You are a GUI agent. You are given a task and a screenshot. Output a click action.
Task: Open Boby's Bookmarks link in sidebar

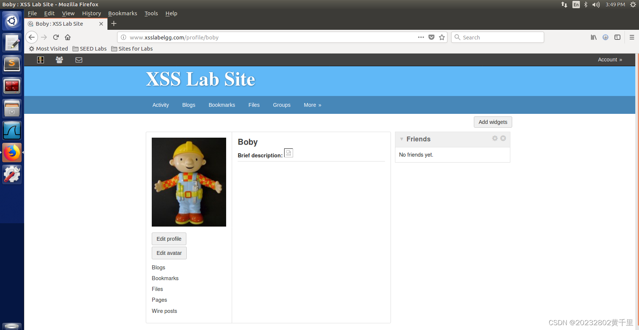pyautogui.click(x=165, y=278)
